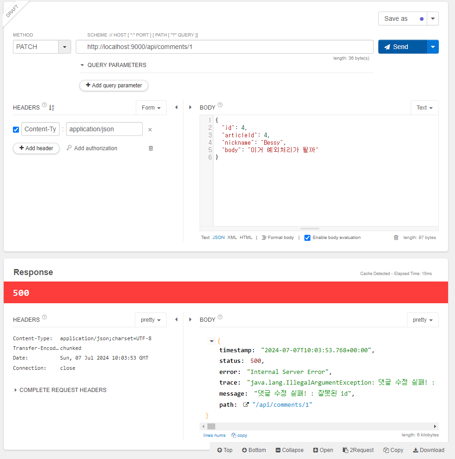Screen dimensions: 455x459
Task: Open the body Text type dropdown
Action: pyautogui.click(x=425, y=108)
